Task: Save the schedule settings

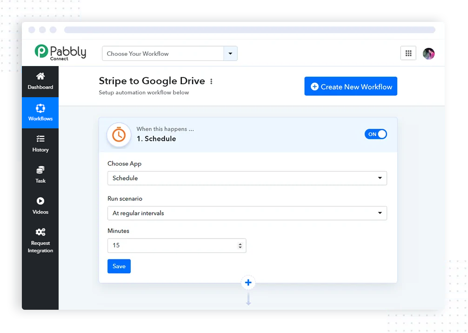Action: point(119,266)
